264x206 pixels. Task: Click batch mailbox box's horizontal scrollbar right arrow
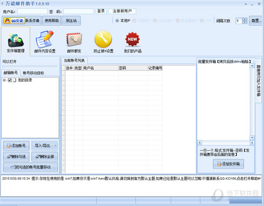click(252, 143)
